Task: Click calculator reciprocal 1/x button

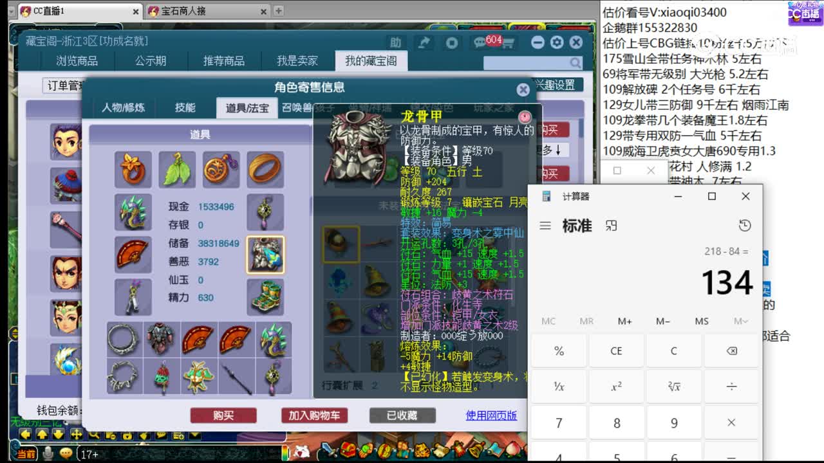Action: pyautogui.click(x=559, y=387)
